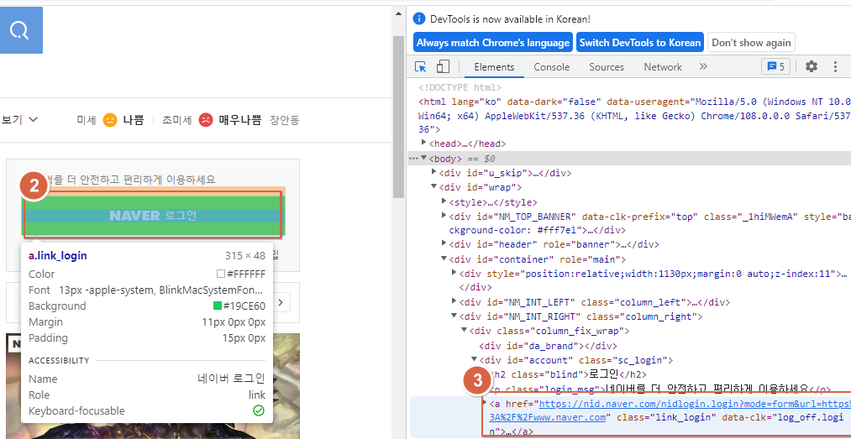Open the DevTools three-dot customize menu
The height and width of the screenshot is (439, 851).
click(835, 66)
